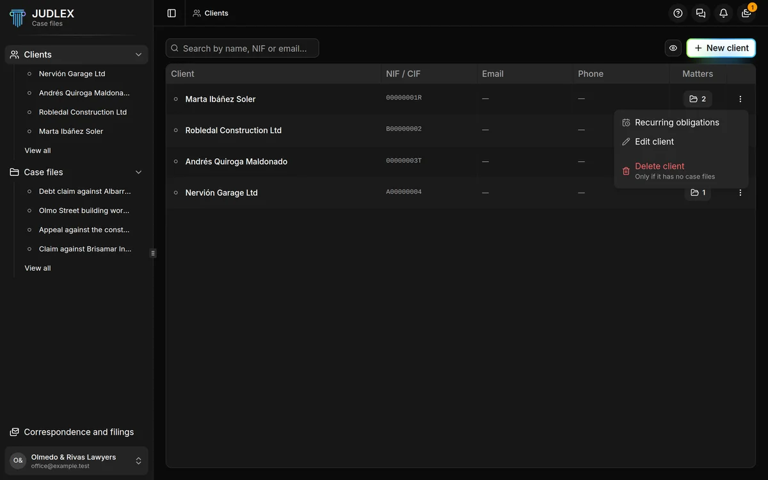Screen dimensions: 768x480
Task: Click the Clients people icon in sidebar
Action: click(14, 54)
